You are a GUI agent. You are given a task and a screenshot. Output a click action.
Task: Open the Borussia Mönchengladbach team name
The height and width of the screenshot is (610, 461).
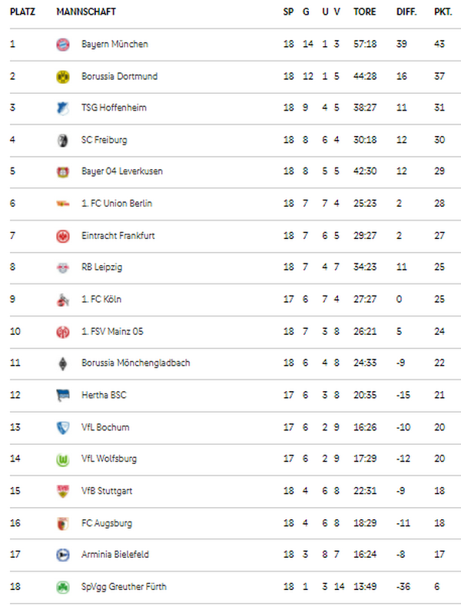(x=136, y=363)
